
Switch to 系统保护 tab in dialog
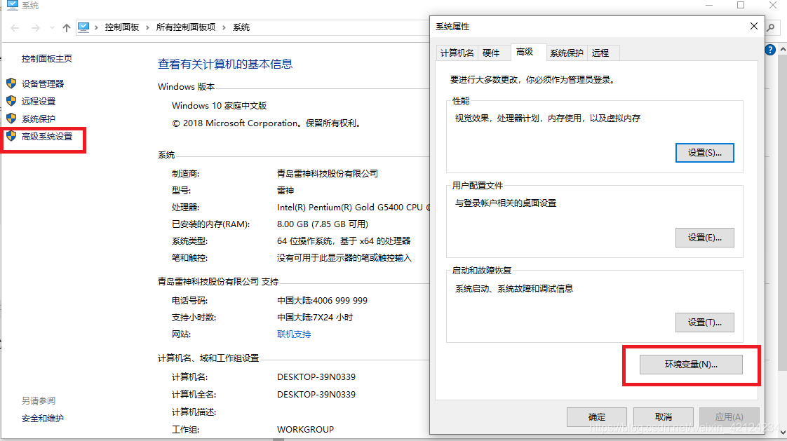[567, 53]
